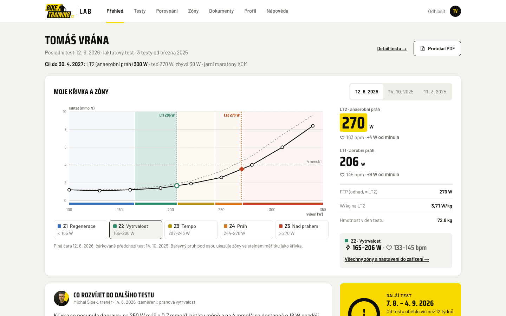Screen dimensions: 506x316
Task: Open the Přehled tab
Action: tap(115, 11)
